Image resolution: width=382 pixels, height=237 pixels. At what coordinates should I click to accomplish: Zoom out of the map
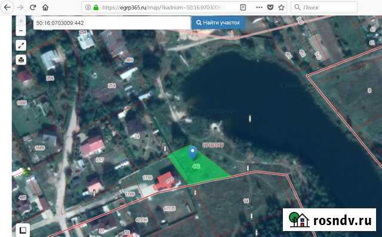tap(21, 31)
